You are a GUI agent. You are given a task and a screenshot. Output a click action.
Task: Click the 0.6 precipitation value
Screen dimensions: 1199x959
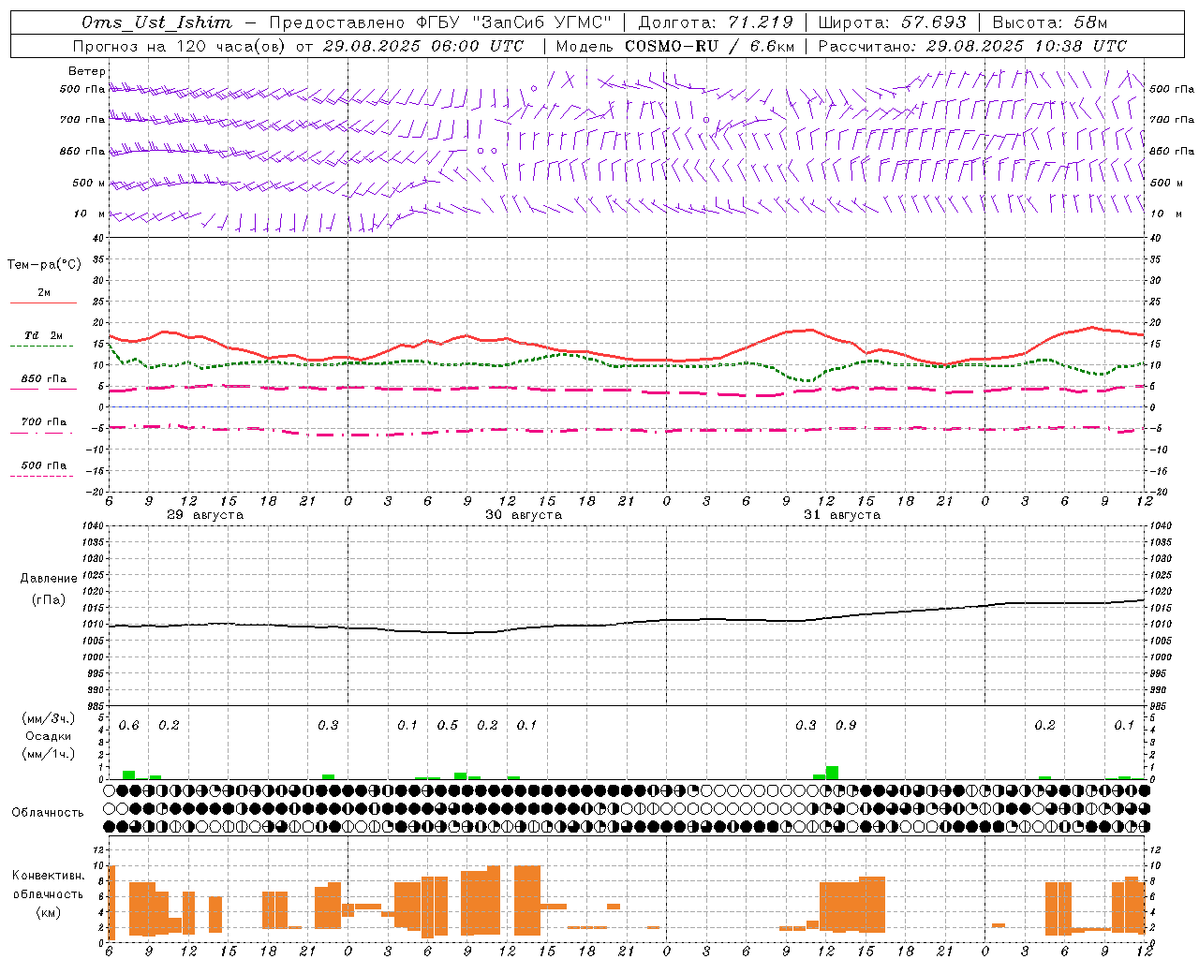tap(129, 726)
